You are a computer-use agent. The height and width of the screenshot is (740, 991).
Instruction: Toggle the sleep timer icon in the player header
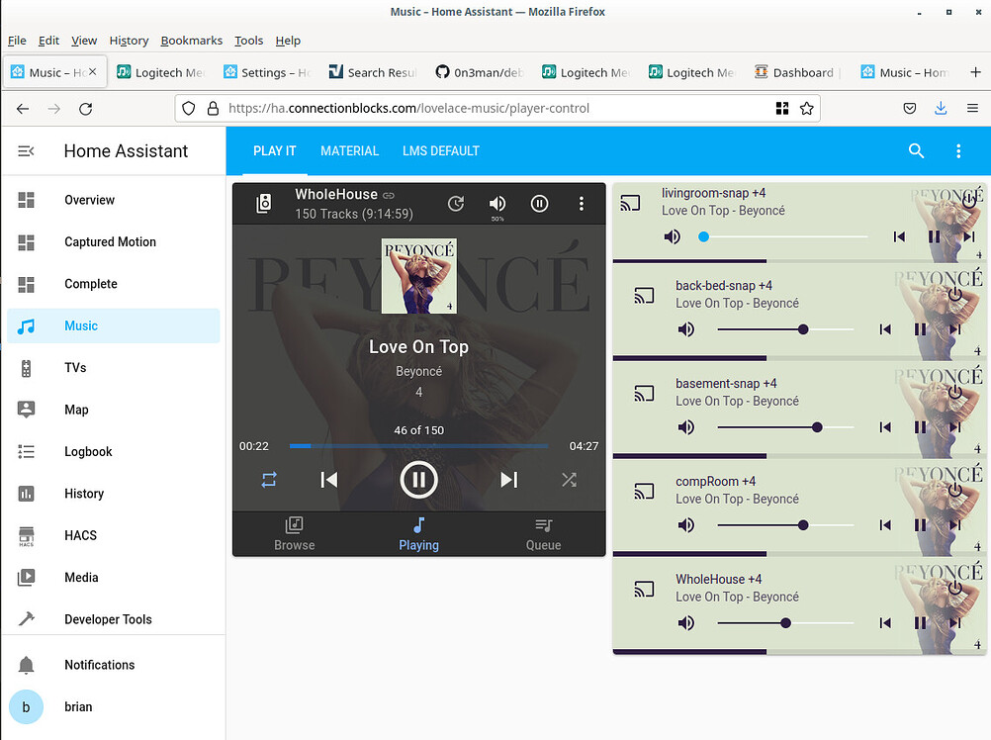click(456, 204)
